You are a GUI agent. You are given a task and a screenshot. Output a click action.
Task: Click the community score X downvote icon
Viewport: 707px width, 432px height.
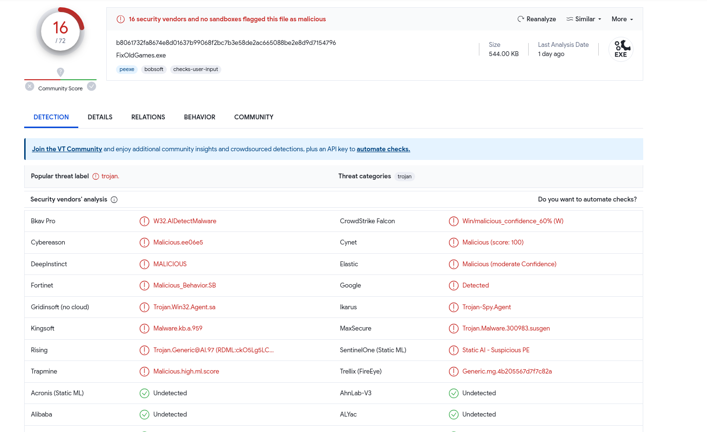tap(30, 86)
